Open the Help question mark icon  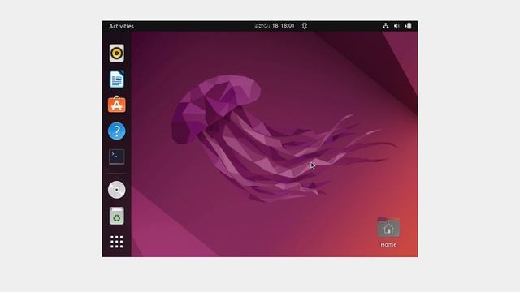click(117, 131)
